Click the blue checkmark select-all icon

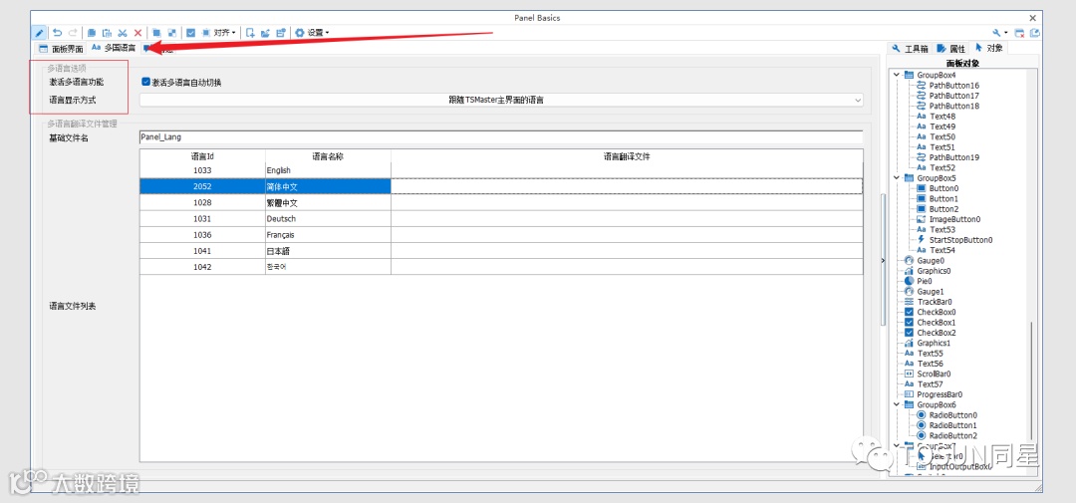(x=190, y=32)
